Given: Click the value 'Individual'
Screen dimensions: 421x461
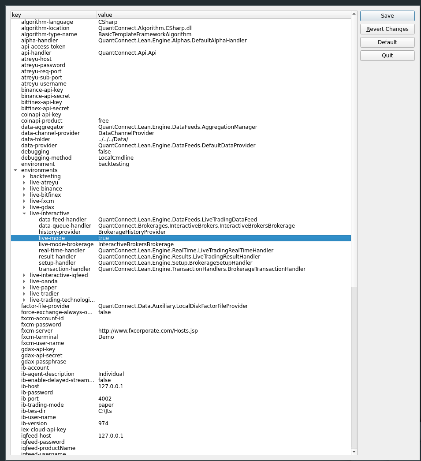Looking at the screenshot, I should 111,374.
